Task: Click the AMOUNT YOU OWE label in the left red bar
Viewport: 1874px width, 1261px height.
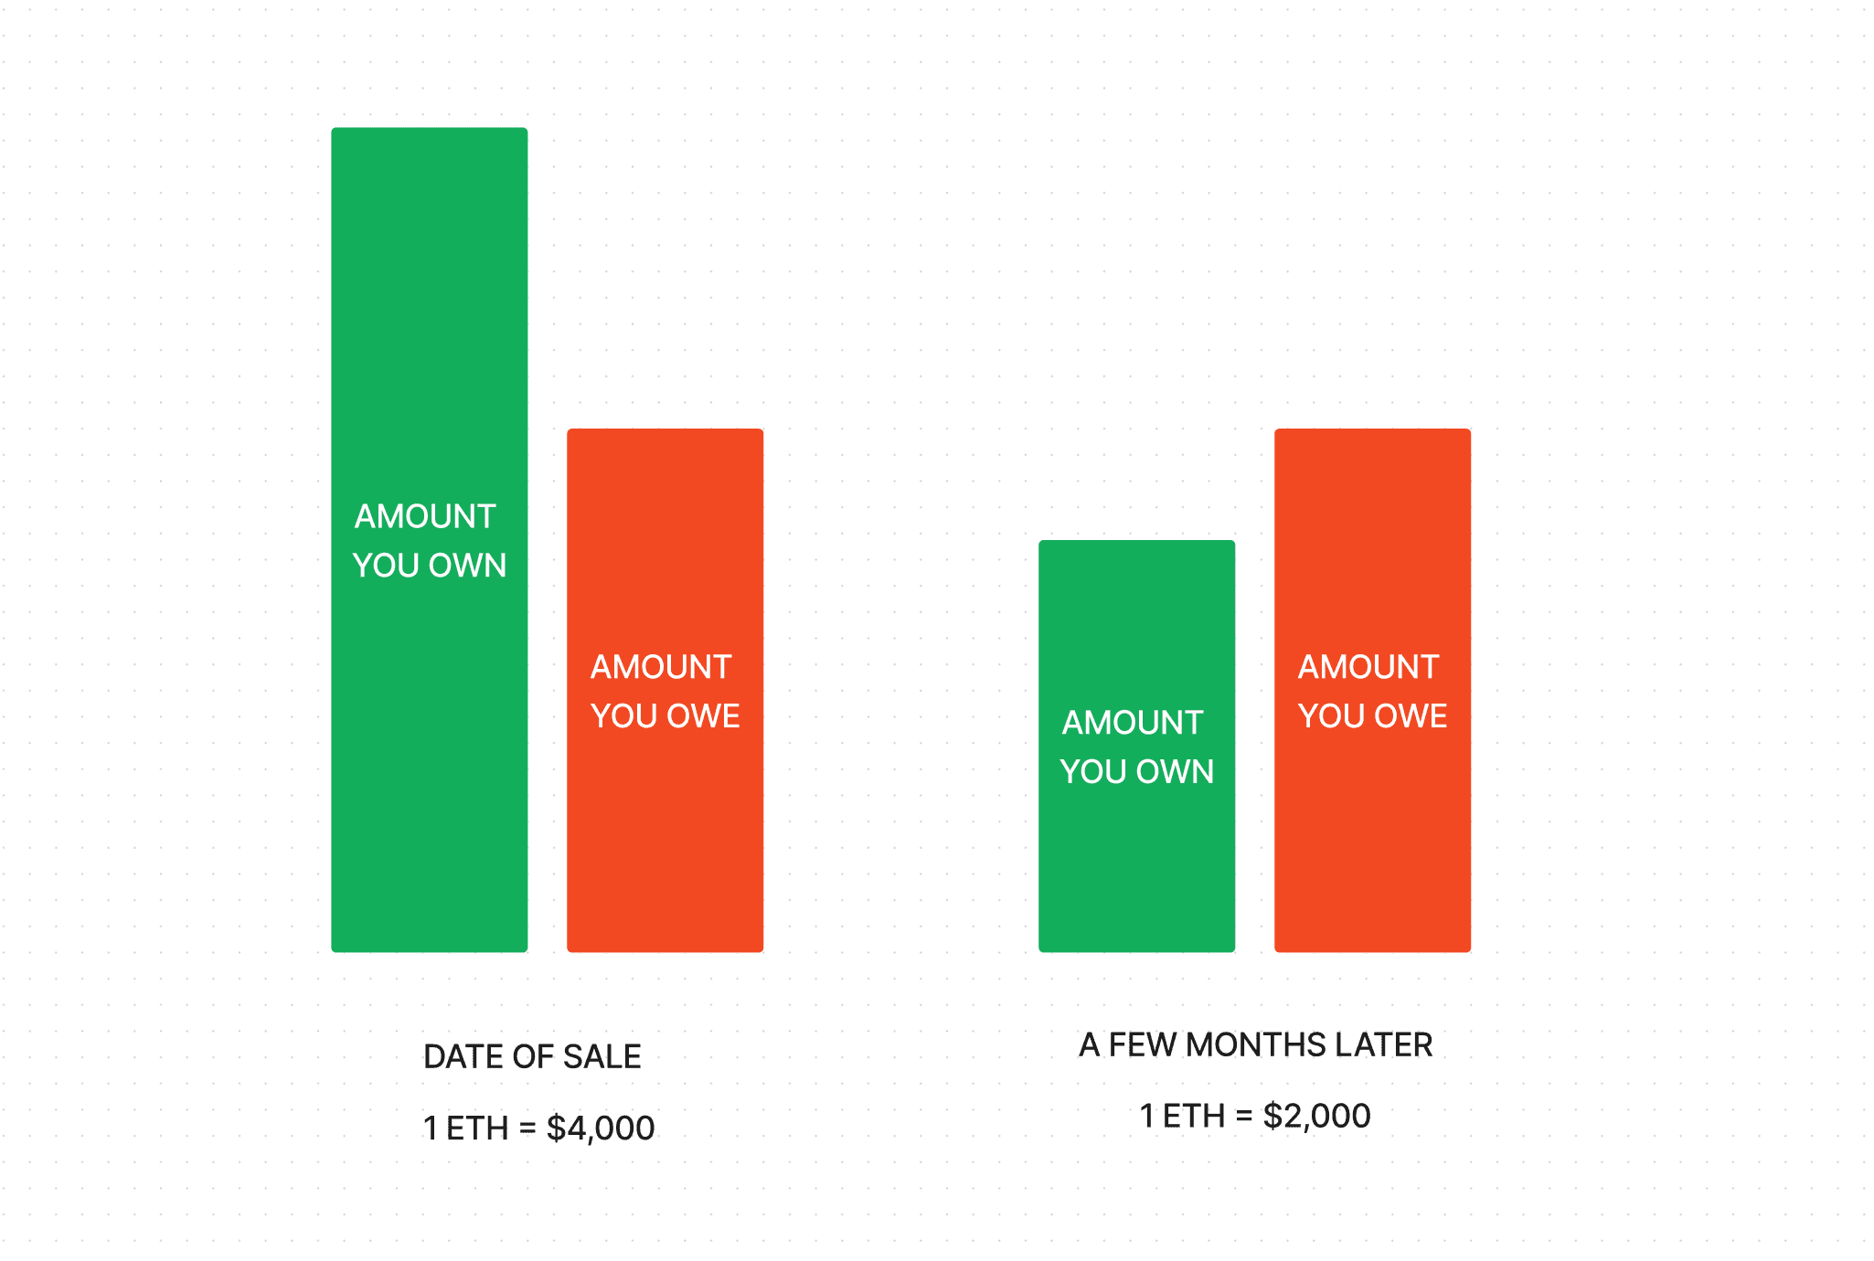Action: (665, 691)
